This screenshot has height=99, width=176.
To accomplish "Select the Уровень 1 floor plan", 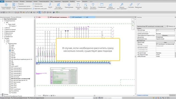I will (14, 26).
